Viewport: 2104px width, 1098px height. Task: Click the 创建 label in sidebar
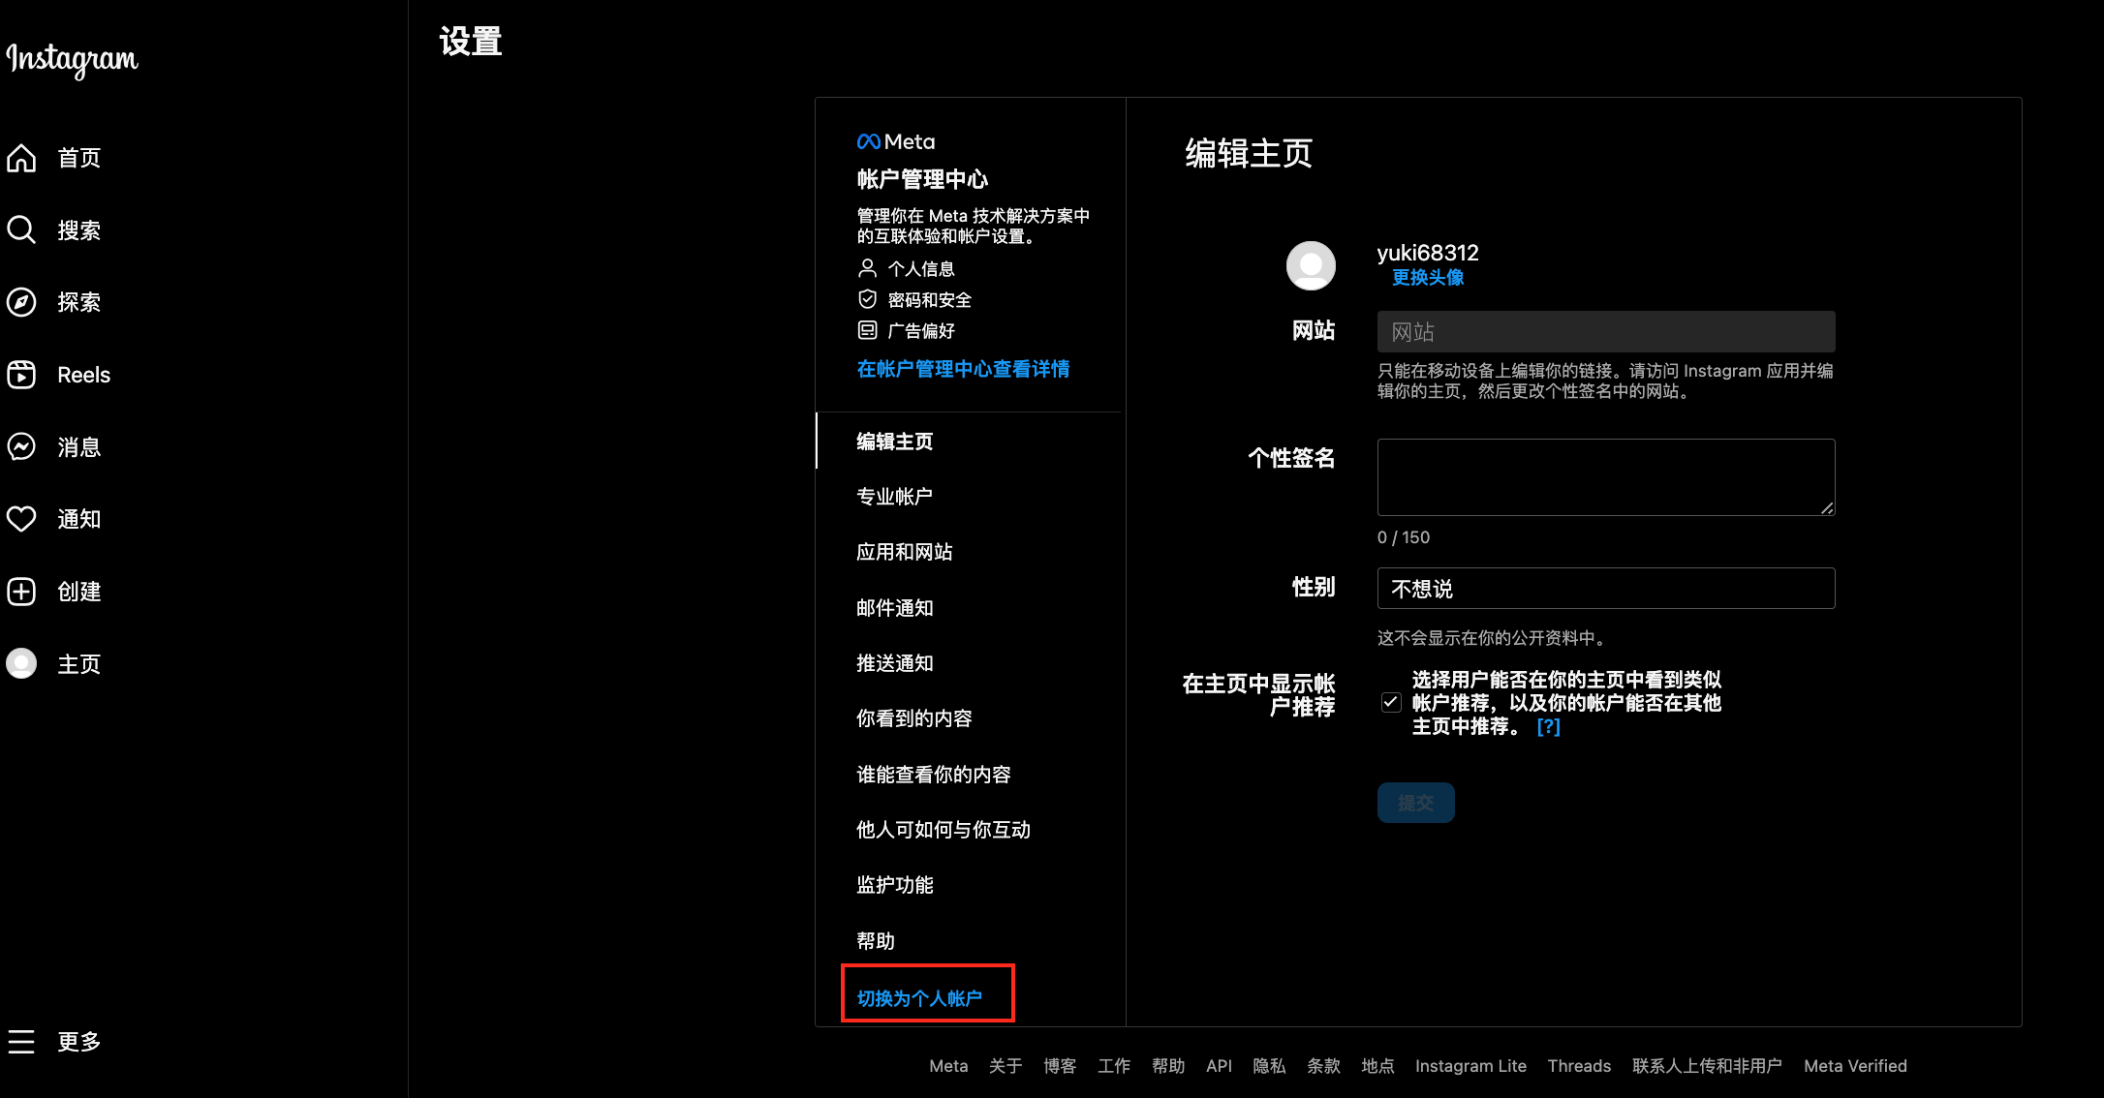coord(79,592)
